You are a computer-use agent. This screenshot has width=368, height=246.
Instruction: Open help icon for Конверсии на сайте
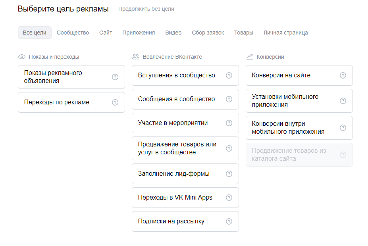(343, 75)
